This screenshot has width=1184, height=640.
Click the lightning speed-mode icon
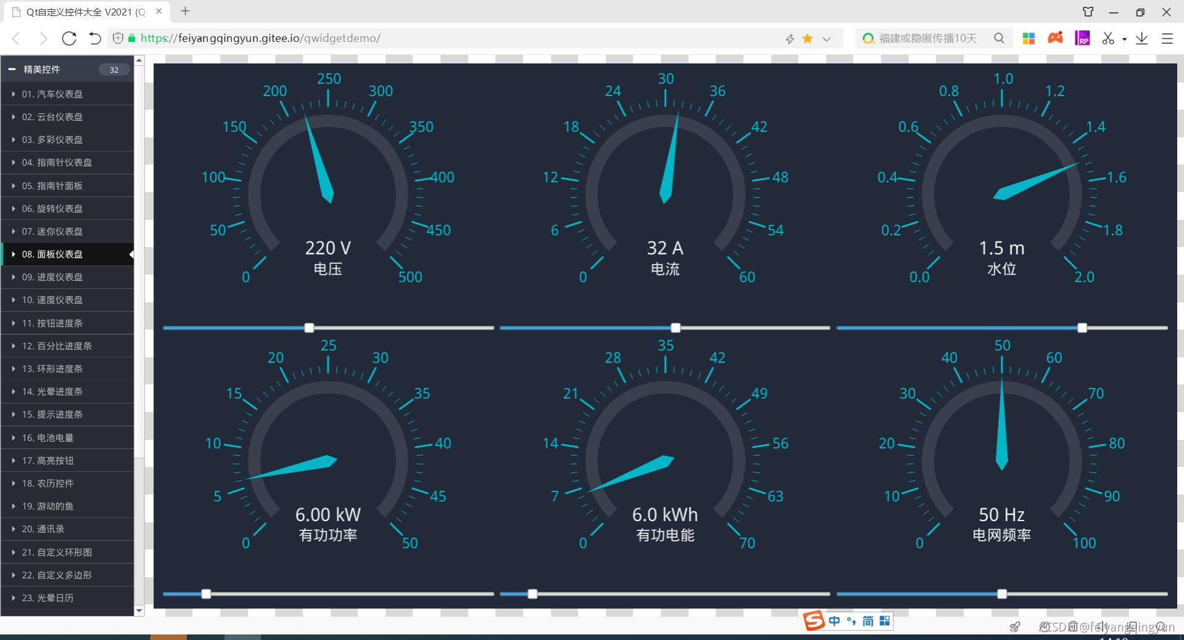tap(790, 39)
